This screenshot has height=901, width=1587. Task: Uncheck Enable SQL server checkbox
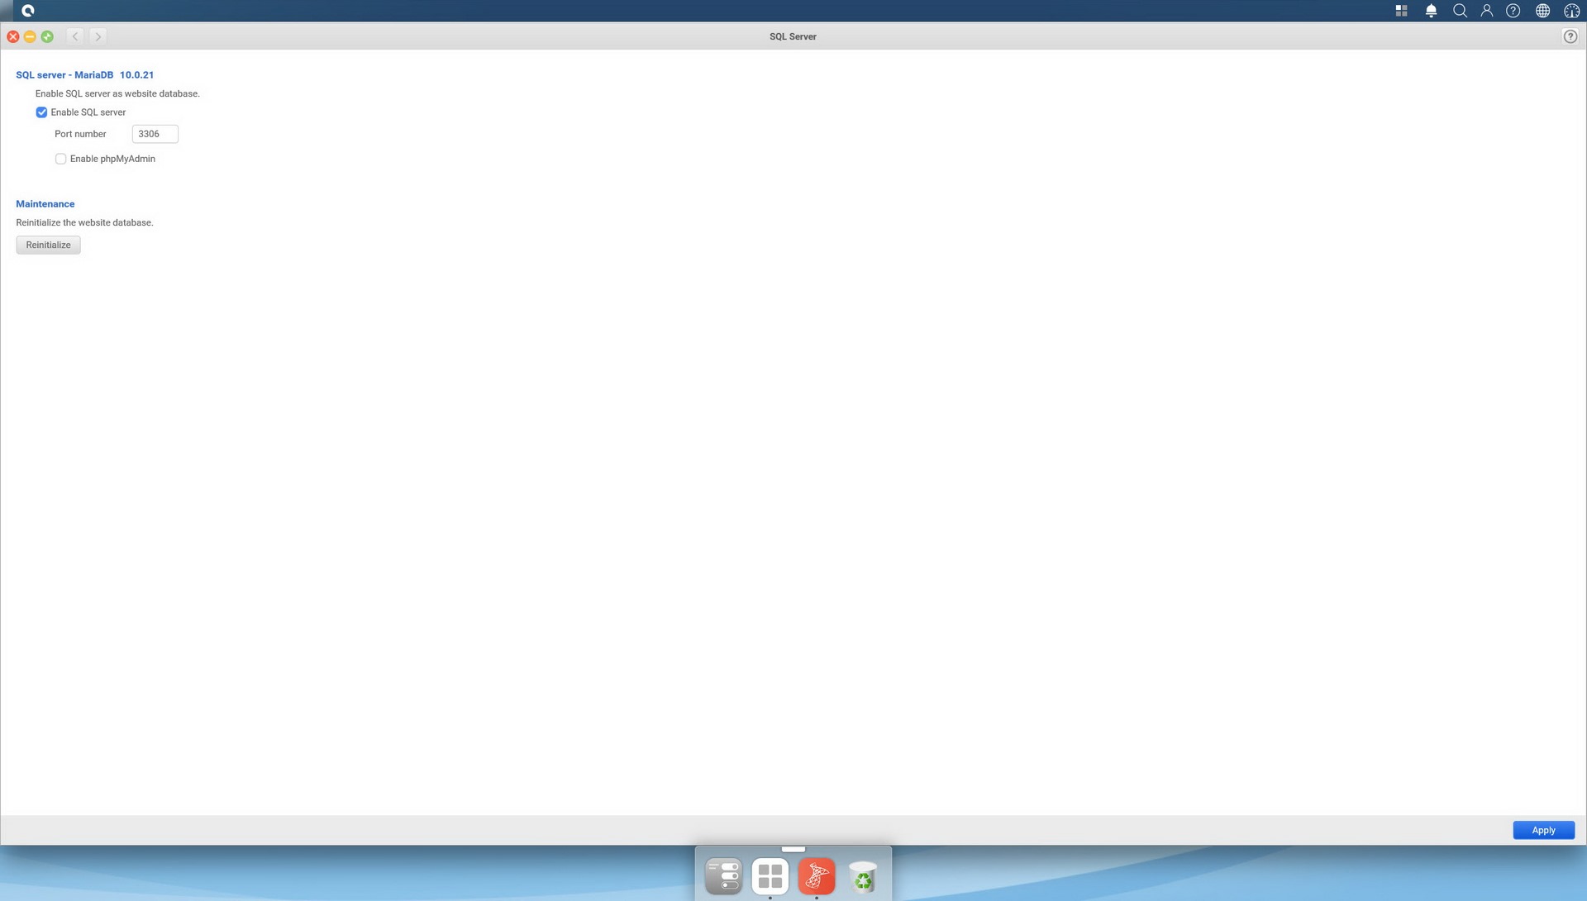[41, 112]
